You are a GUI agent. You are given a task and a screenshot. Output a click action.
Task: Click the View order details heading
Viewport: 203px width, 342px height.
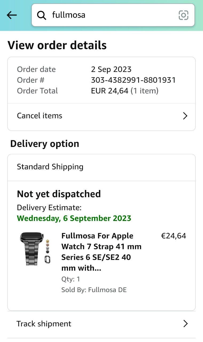pyautogui.click(x=57, y=45)
